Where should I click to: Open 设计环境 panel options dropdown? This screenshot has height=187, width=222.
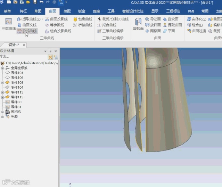coord(45,51)
